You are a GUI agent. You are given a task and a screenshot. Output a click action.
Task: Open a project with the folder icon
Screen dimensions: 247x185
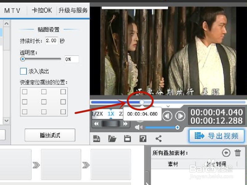(x=112, y=138)
